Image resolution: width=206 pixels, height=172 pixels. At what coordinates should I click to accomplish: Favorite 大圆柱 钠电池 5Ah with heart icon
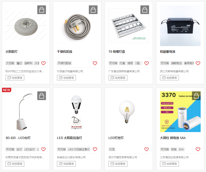(198, 149)
